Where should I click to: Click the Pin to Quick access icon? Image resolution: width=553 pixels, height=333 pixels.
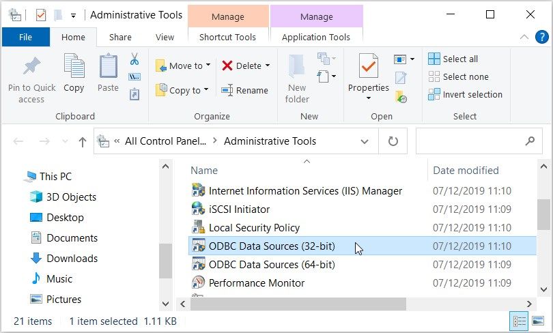(31, 67)
